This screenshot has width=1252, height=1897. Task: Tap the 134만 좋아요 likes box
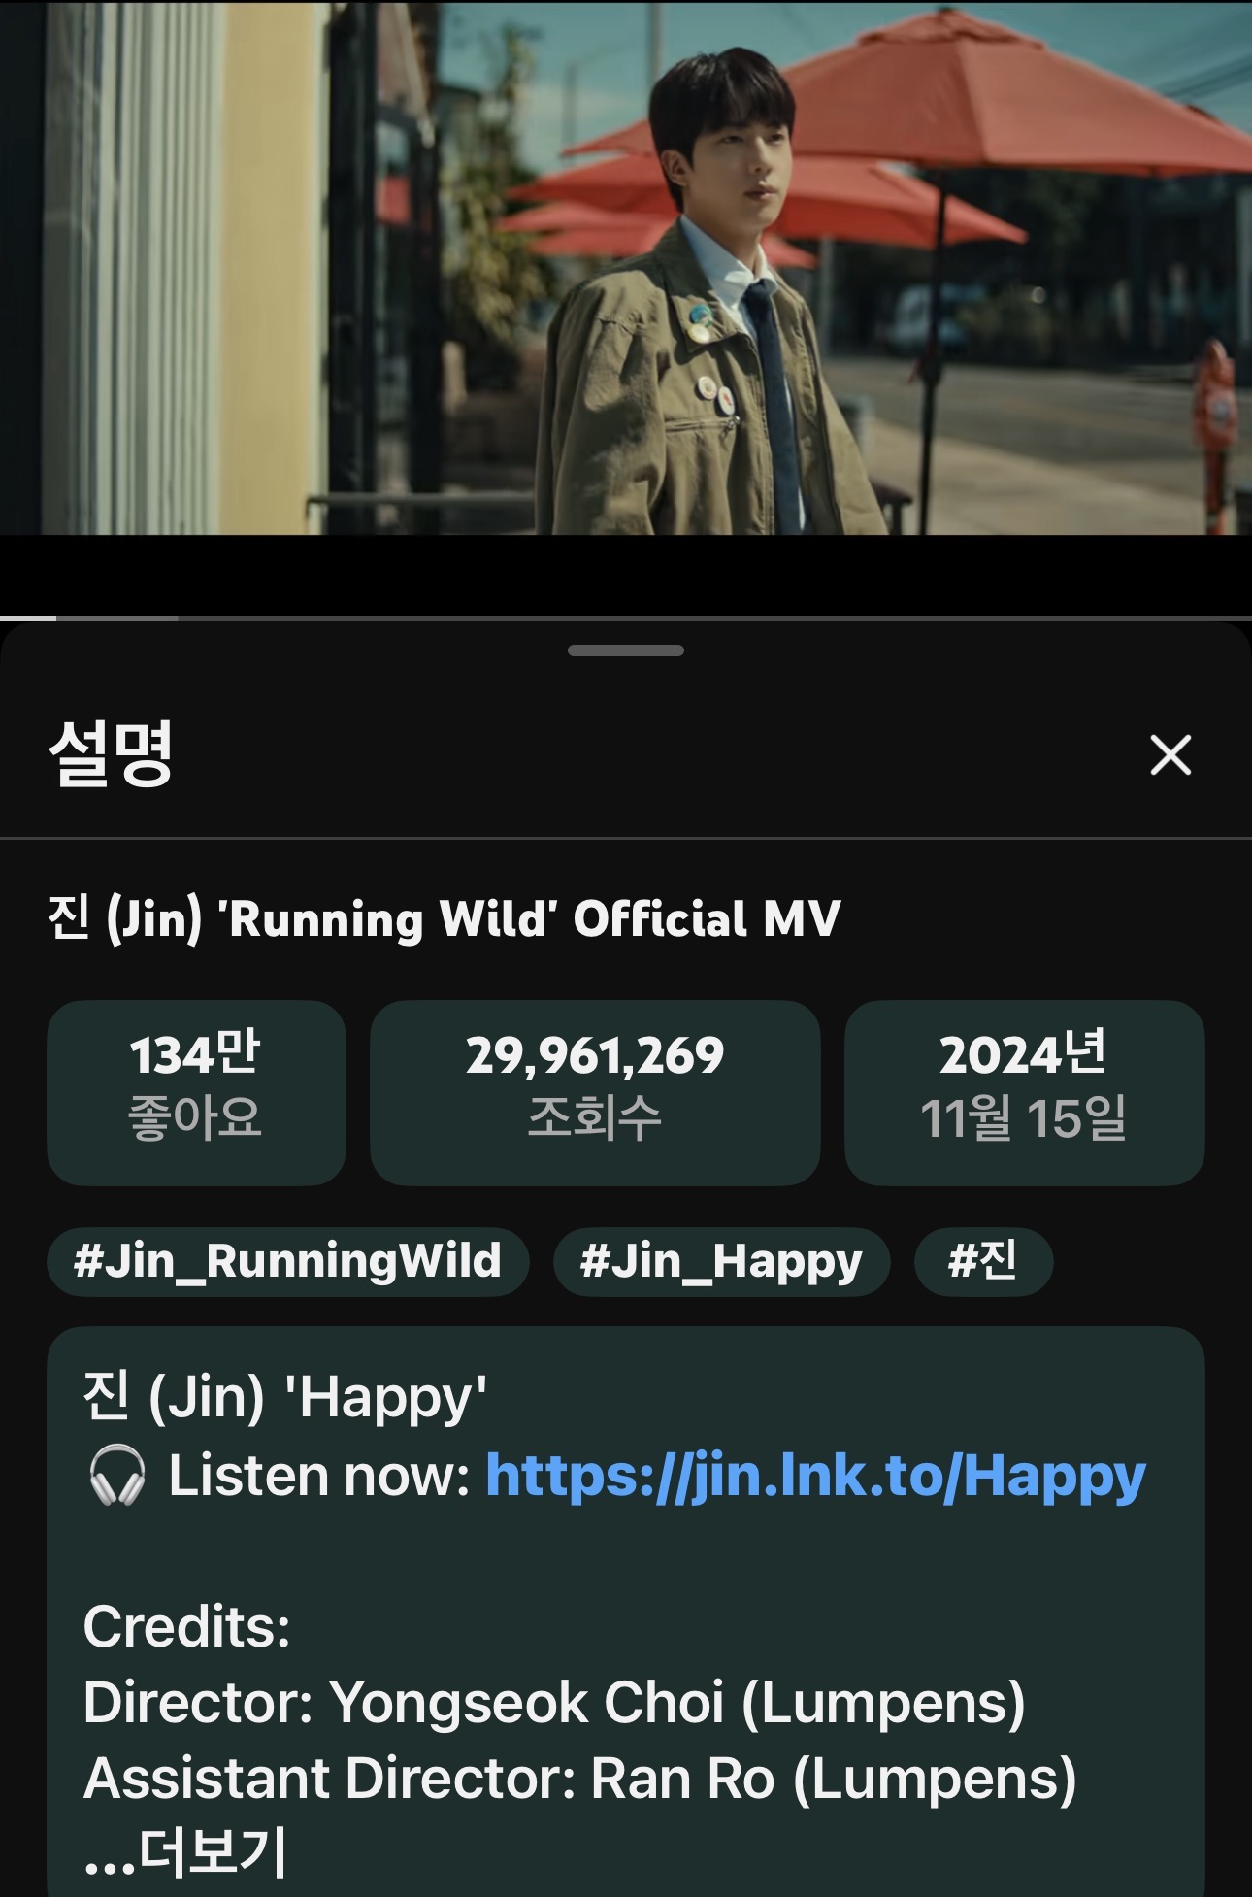tap(196, 1092)
